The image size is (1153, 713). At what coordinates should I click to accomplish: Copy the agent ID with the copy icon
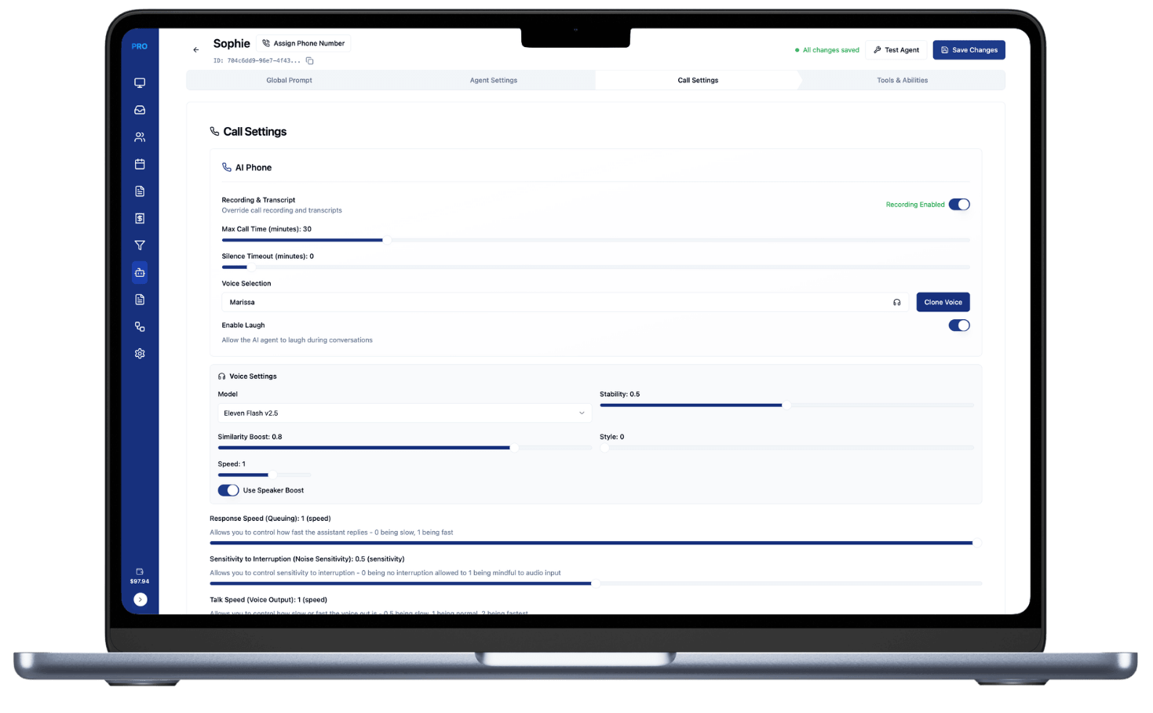[x=310, y=60]
